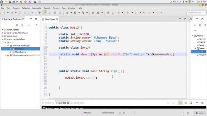Click the New Java Package icon
207x116 pixels.
tap(93, 13)
